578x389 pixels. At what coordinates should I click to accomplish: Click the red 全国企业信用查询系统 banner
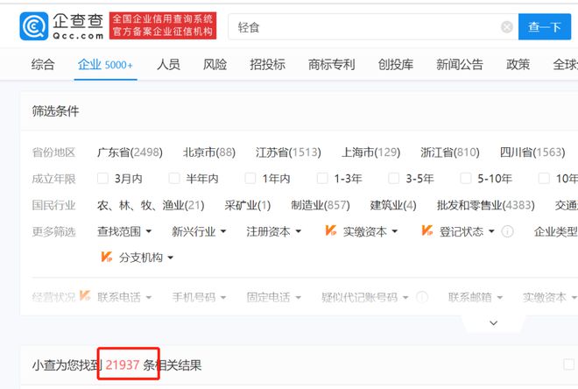163,25
